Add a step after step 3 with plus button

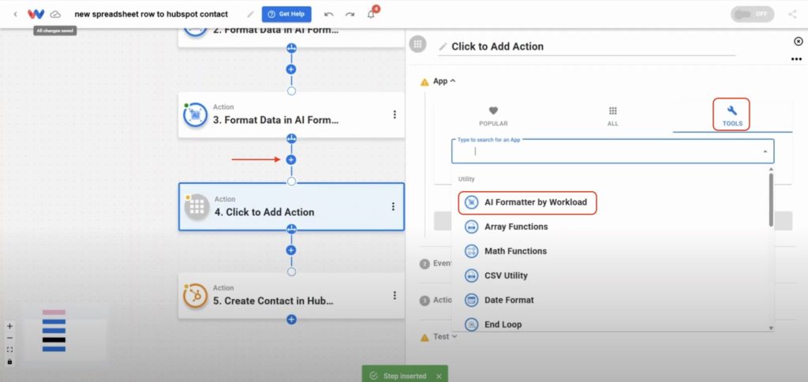coord(291,159)
